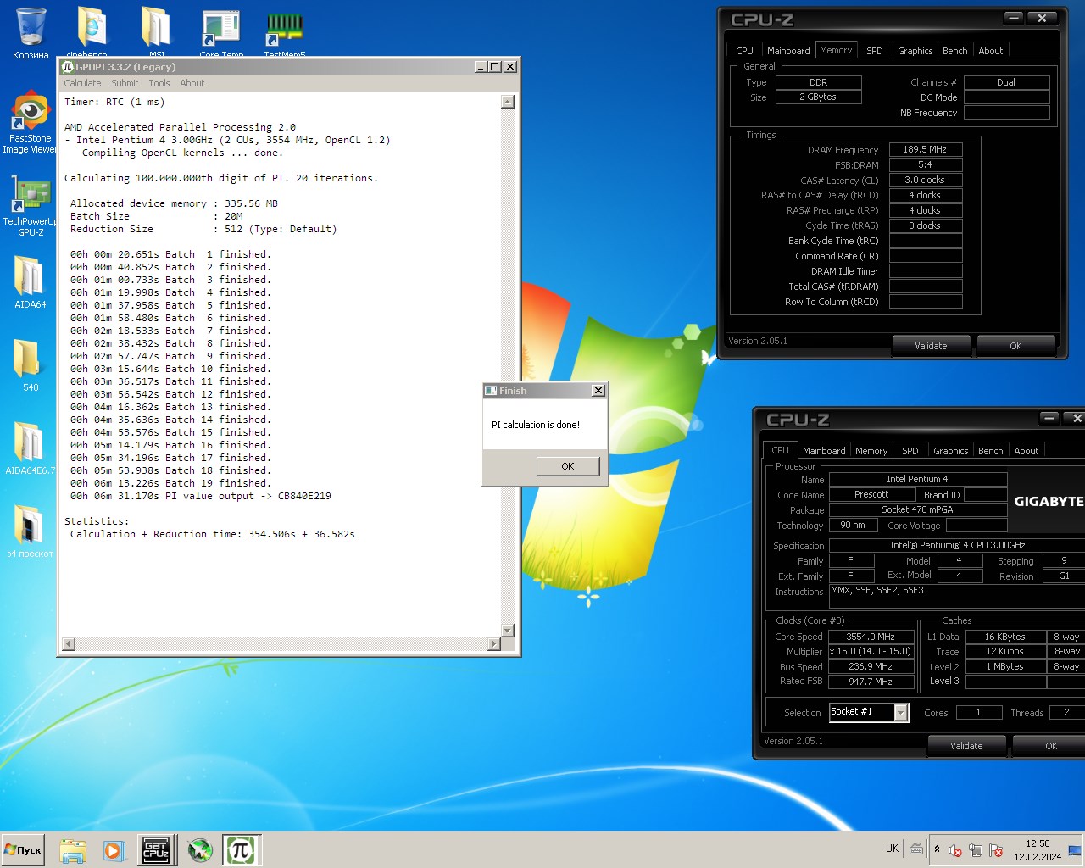Close the Finish dialog with X
Screen dimensions: 1085x868
598,391
